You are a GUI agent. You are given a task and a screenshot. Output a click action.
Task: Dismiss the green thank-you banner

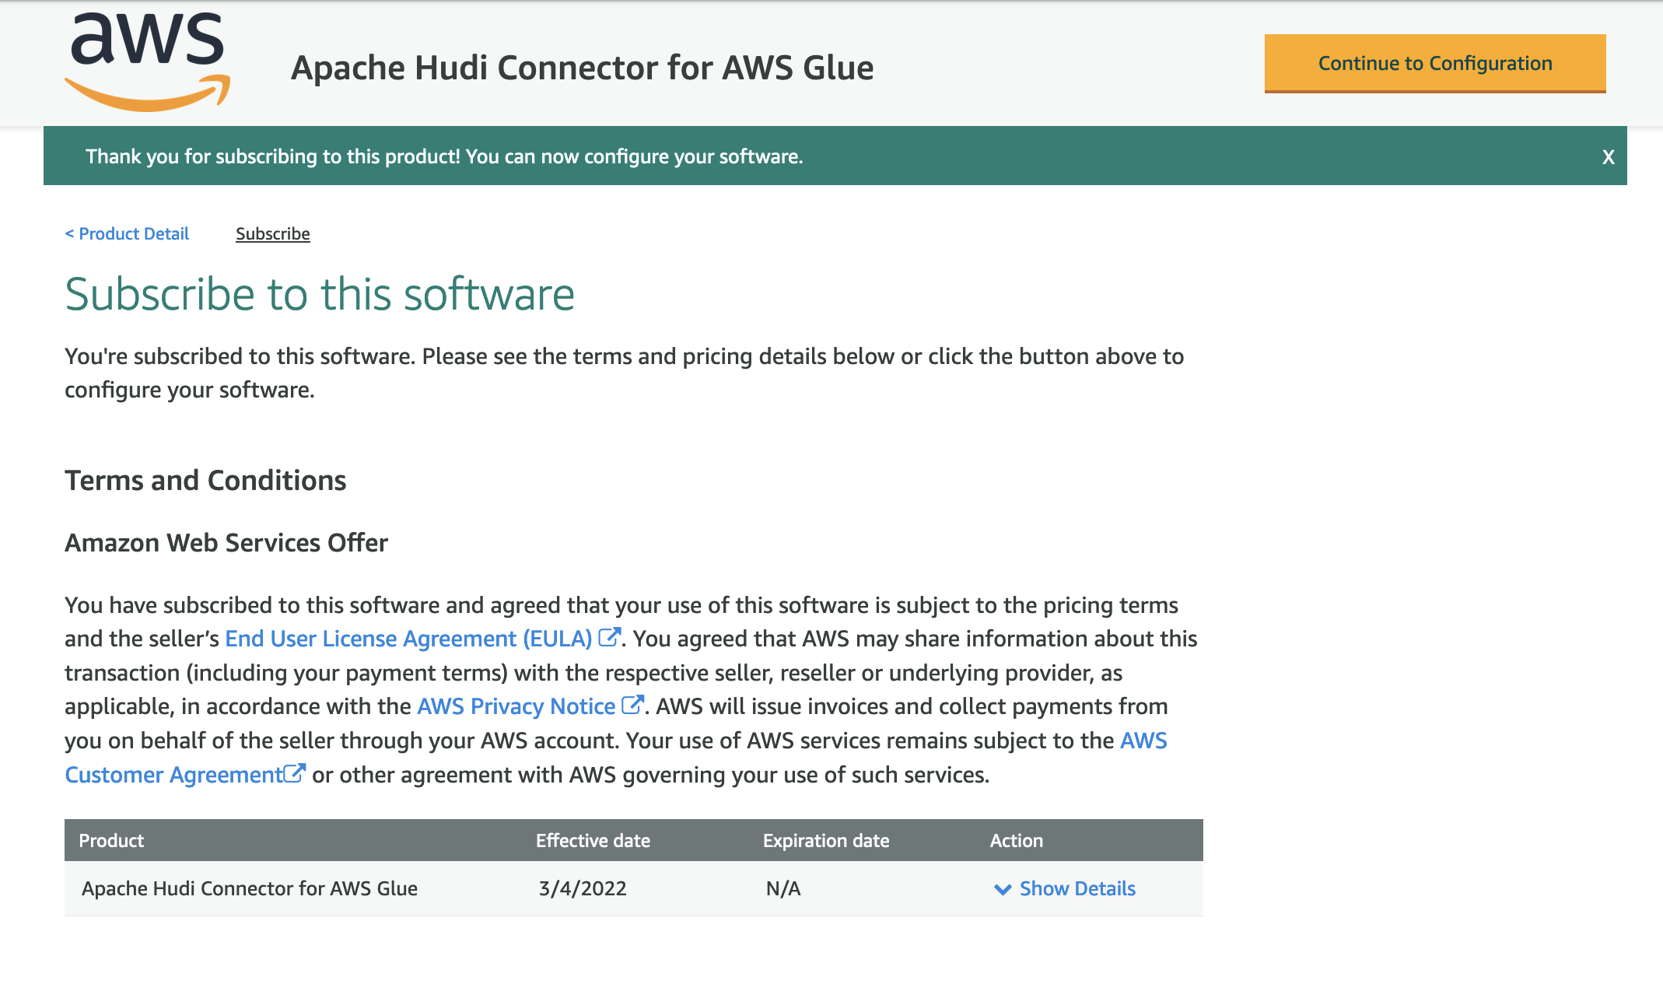click(x=1608, y=157)
